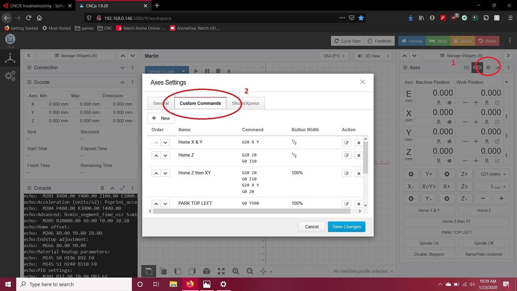The image size is (517, 291).
Task: Toggle keyboard jogging via the keyboard icon
Action: 466,67
